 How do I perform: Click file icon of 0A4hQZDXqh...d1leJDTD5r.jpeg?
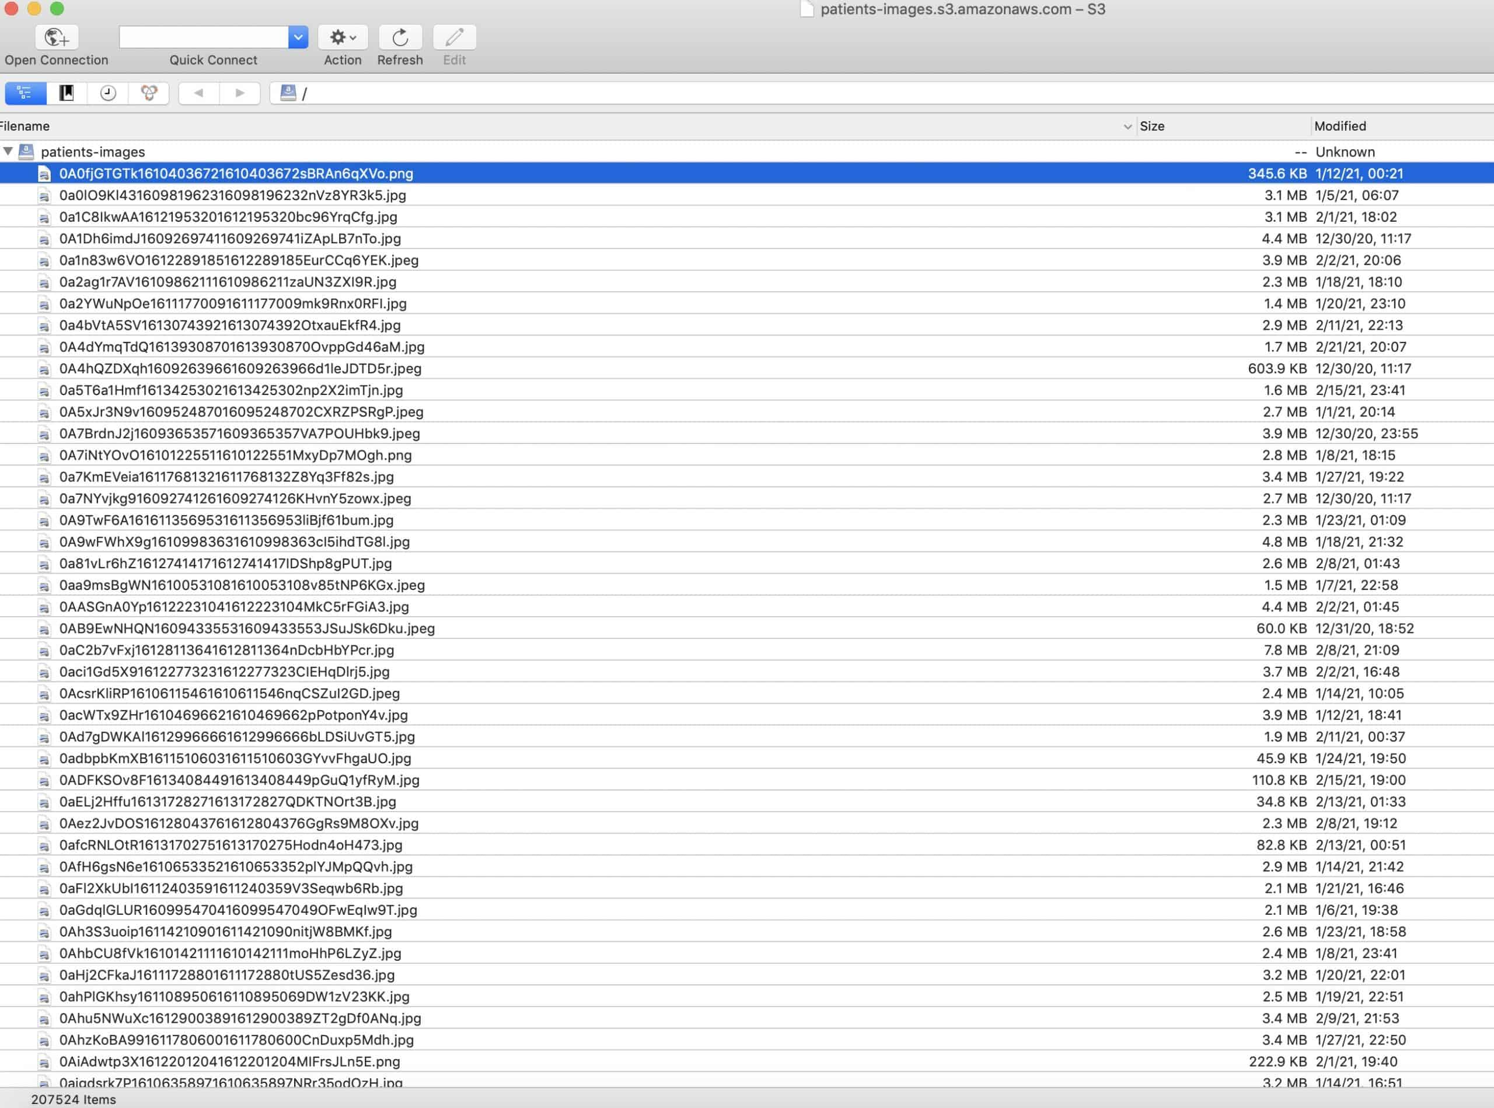44,369
